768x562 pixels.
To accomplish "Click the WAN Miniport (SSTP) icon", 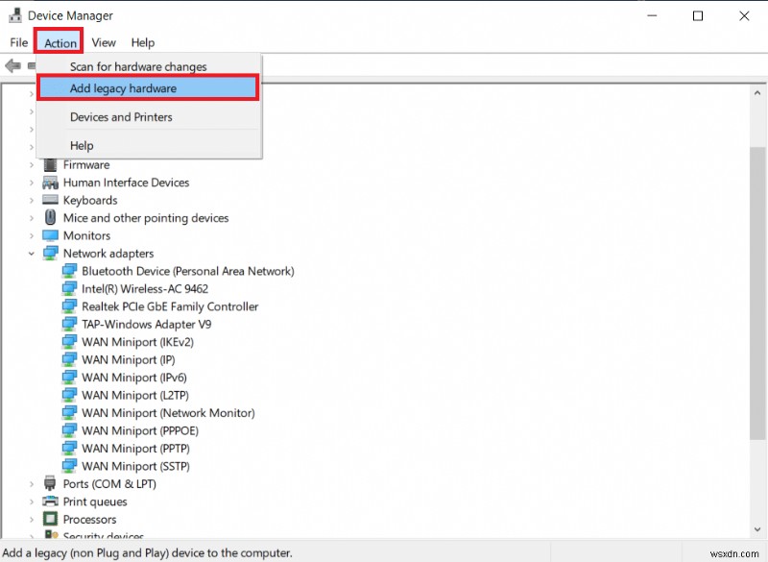I will (x=69, y=466).
